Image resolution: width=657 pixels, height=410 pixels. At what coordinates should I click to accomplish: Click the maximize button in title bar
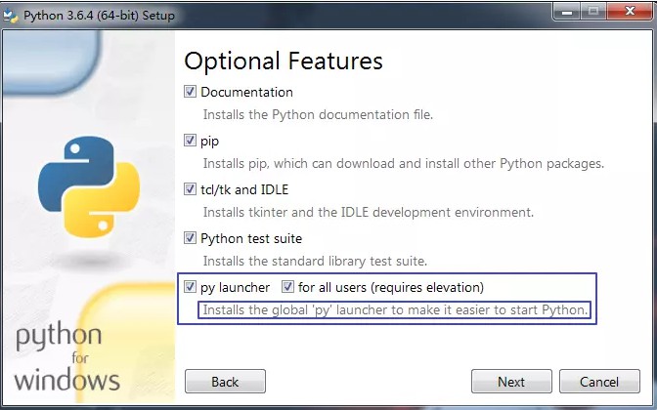tap(593, 12)
